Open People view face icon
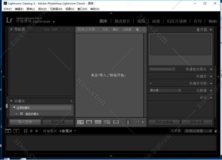 tap(116, 122)
